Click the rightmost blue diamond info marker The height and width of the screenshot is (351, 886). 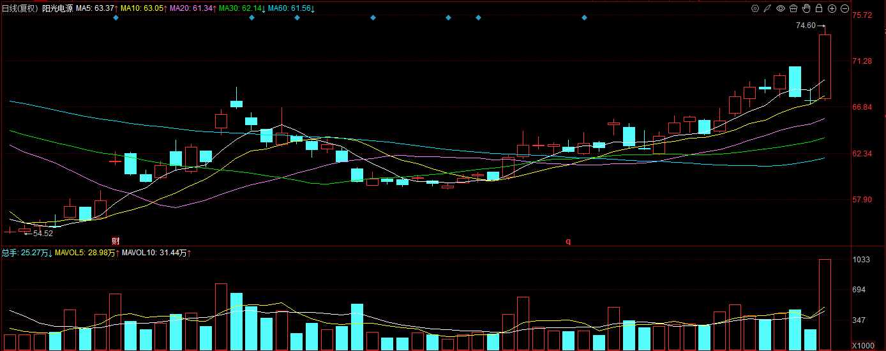584,18
